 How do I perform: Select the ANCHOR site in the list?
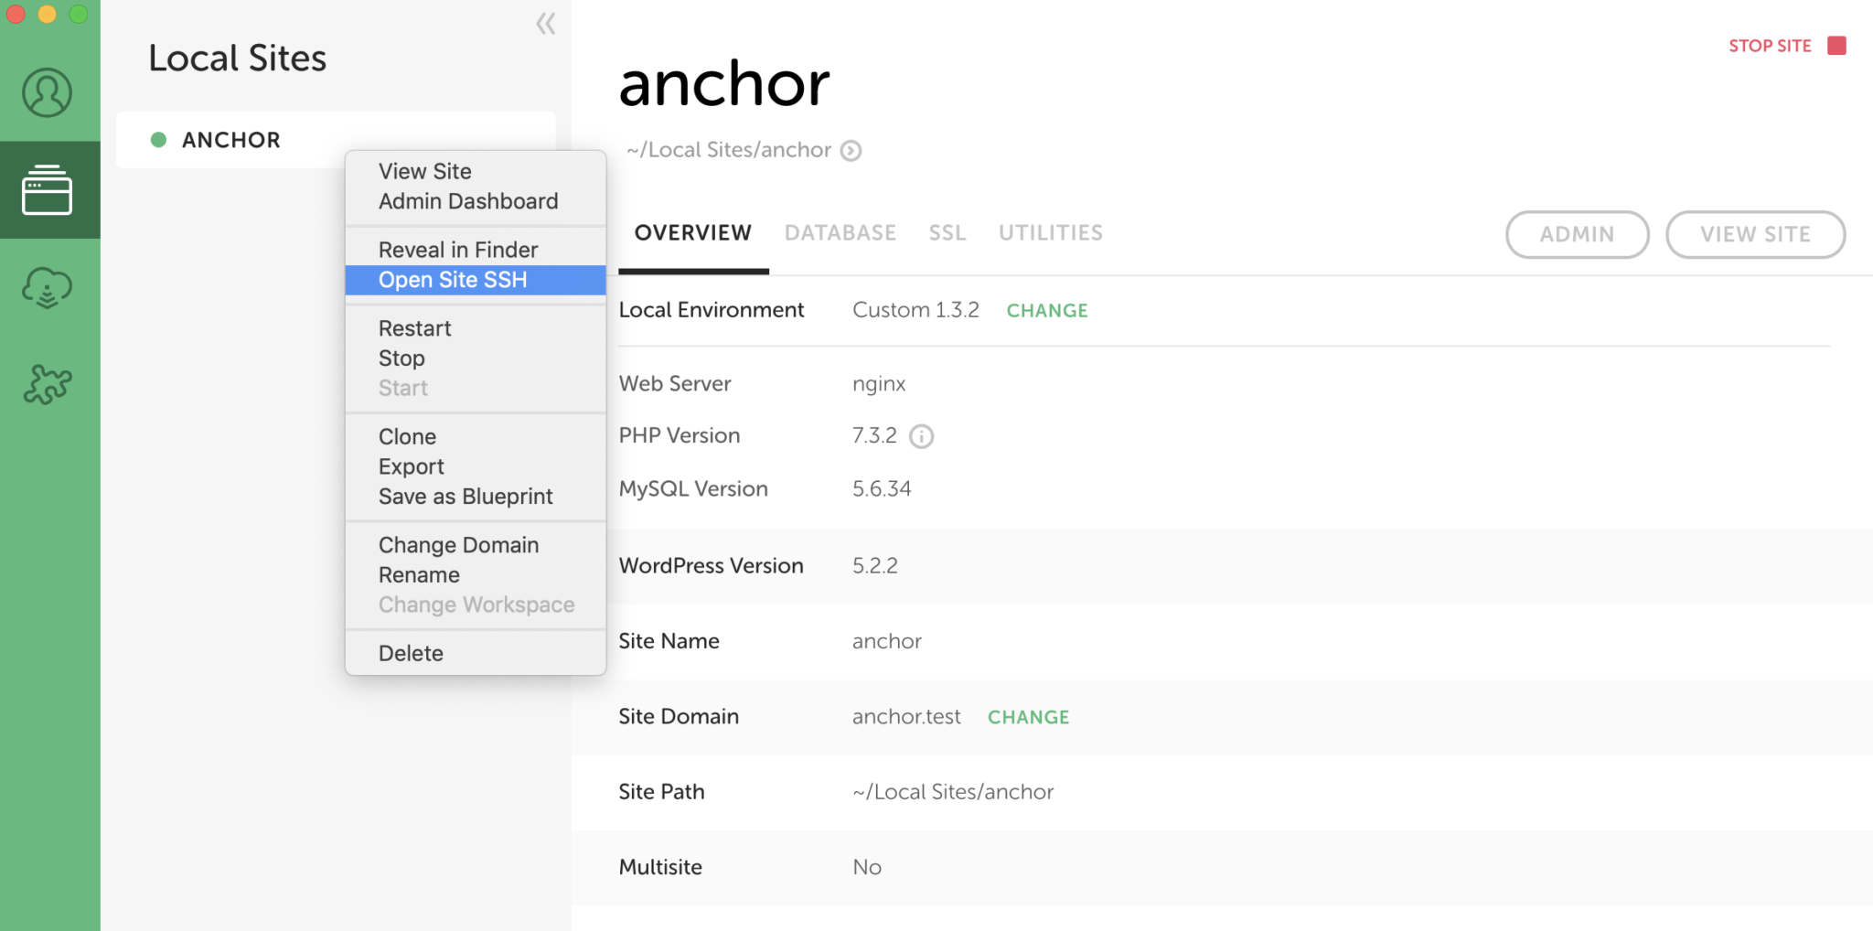336,140
